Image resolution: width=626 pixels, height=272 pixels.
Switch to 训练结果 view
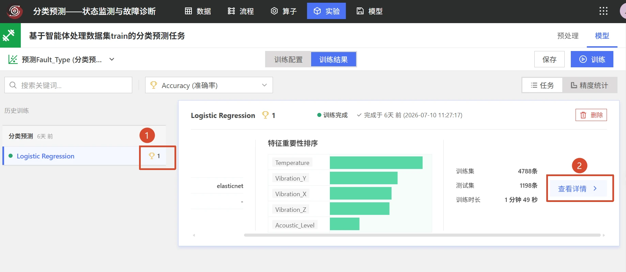(333, 60)
